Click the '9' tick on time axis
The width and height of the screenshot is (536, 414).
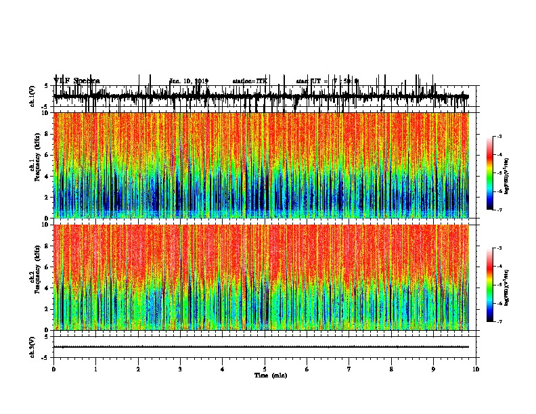(x=433, y=369)
